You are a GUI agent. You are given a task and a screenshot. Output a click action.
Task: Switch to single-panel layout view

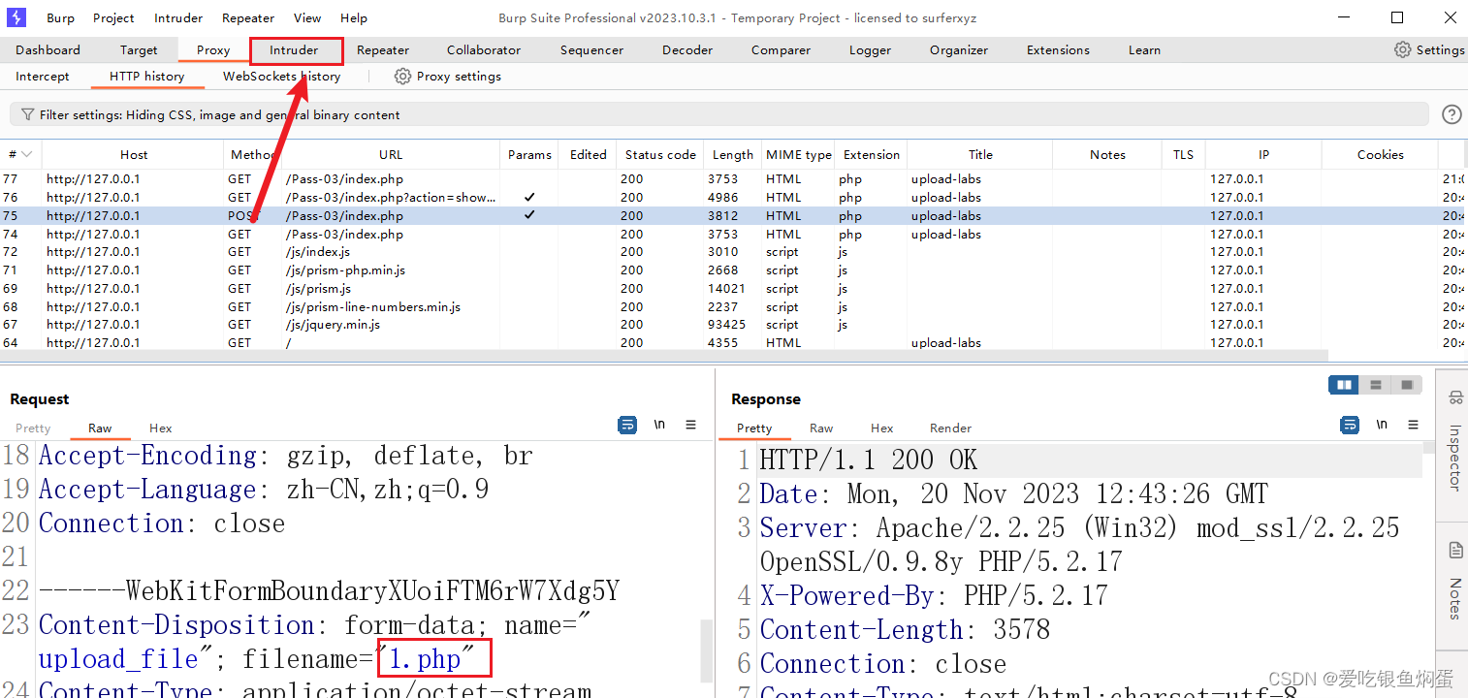tap(1406, 384)
